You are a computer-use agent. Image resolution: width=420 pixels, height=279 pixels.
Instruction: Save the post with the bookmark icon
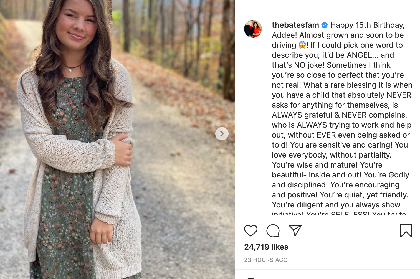pos(406,231)
